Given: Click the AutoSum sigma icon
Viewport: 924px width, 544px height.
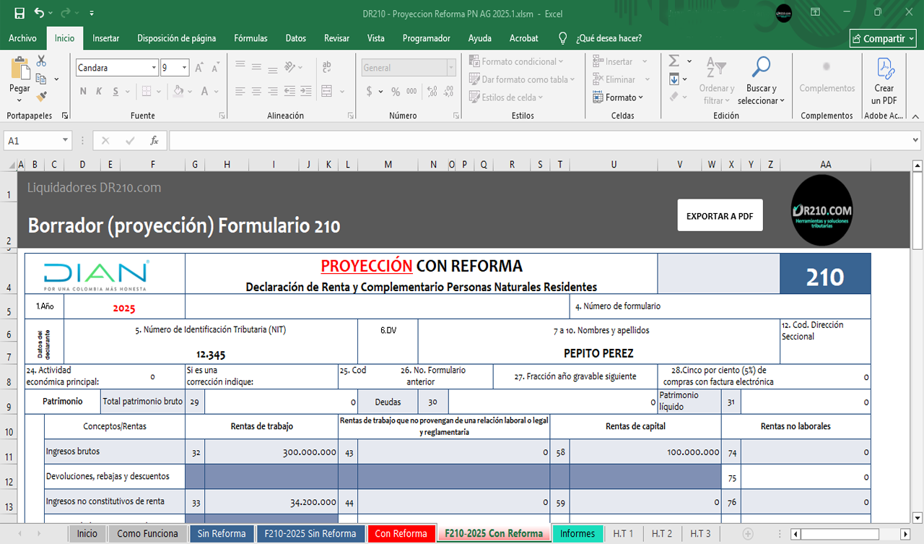Looking at the screenshot, I should point(674,61).
